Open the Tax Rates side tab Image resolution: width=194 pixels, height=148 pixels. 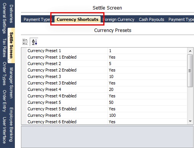(x=4, y=48)
